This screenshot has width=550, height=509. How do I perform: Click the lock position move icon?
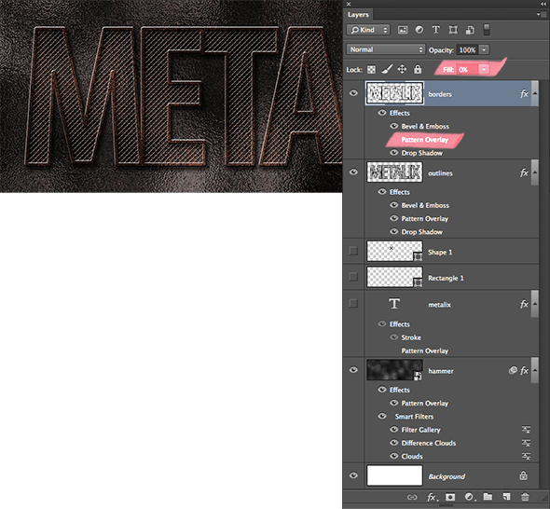(x=402, y=69)
